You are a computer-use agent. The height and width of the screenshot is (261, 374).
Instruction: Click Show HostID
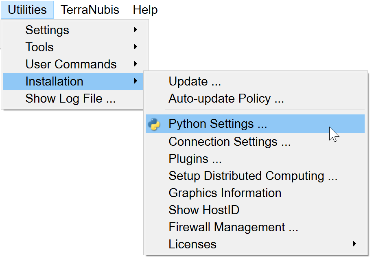[x=204, y=210]
